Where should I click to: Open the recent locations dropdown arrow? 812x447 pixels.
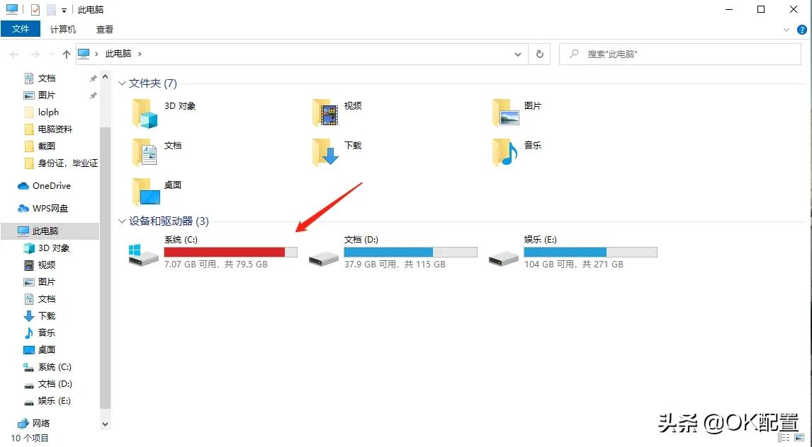pyautogui.click(x=52, y=54)
